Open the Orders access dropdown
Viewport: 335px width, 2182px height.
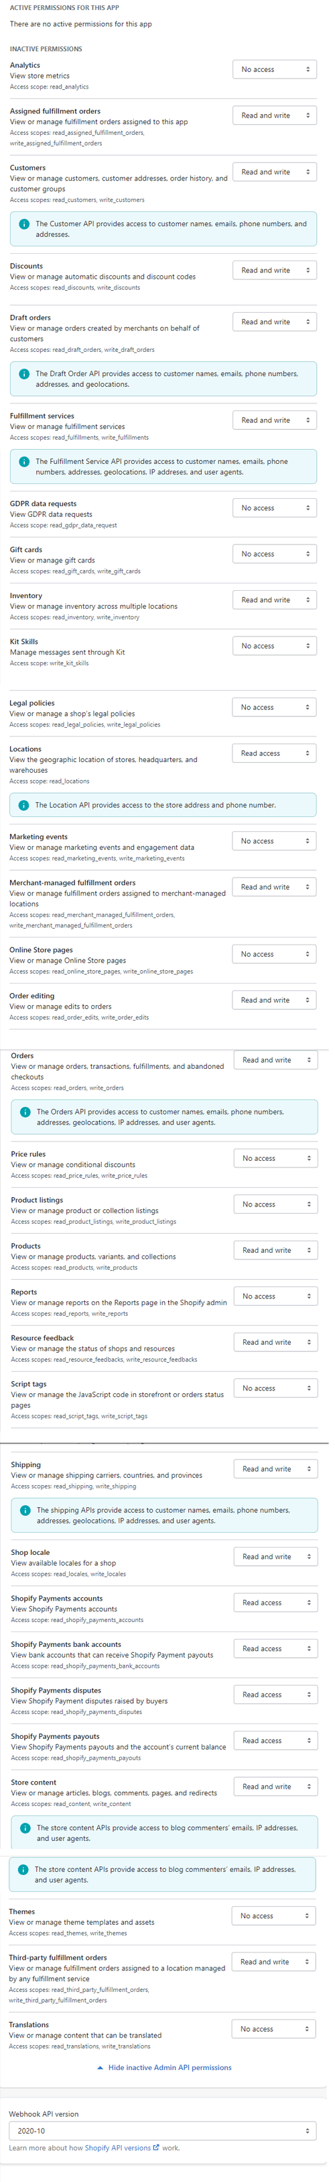click(x=276, y=1061)
